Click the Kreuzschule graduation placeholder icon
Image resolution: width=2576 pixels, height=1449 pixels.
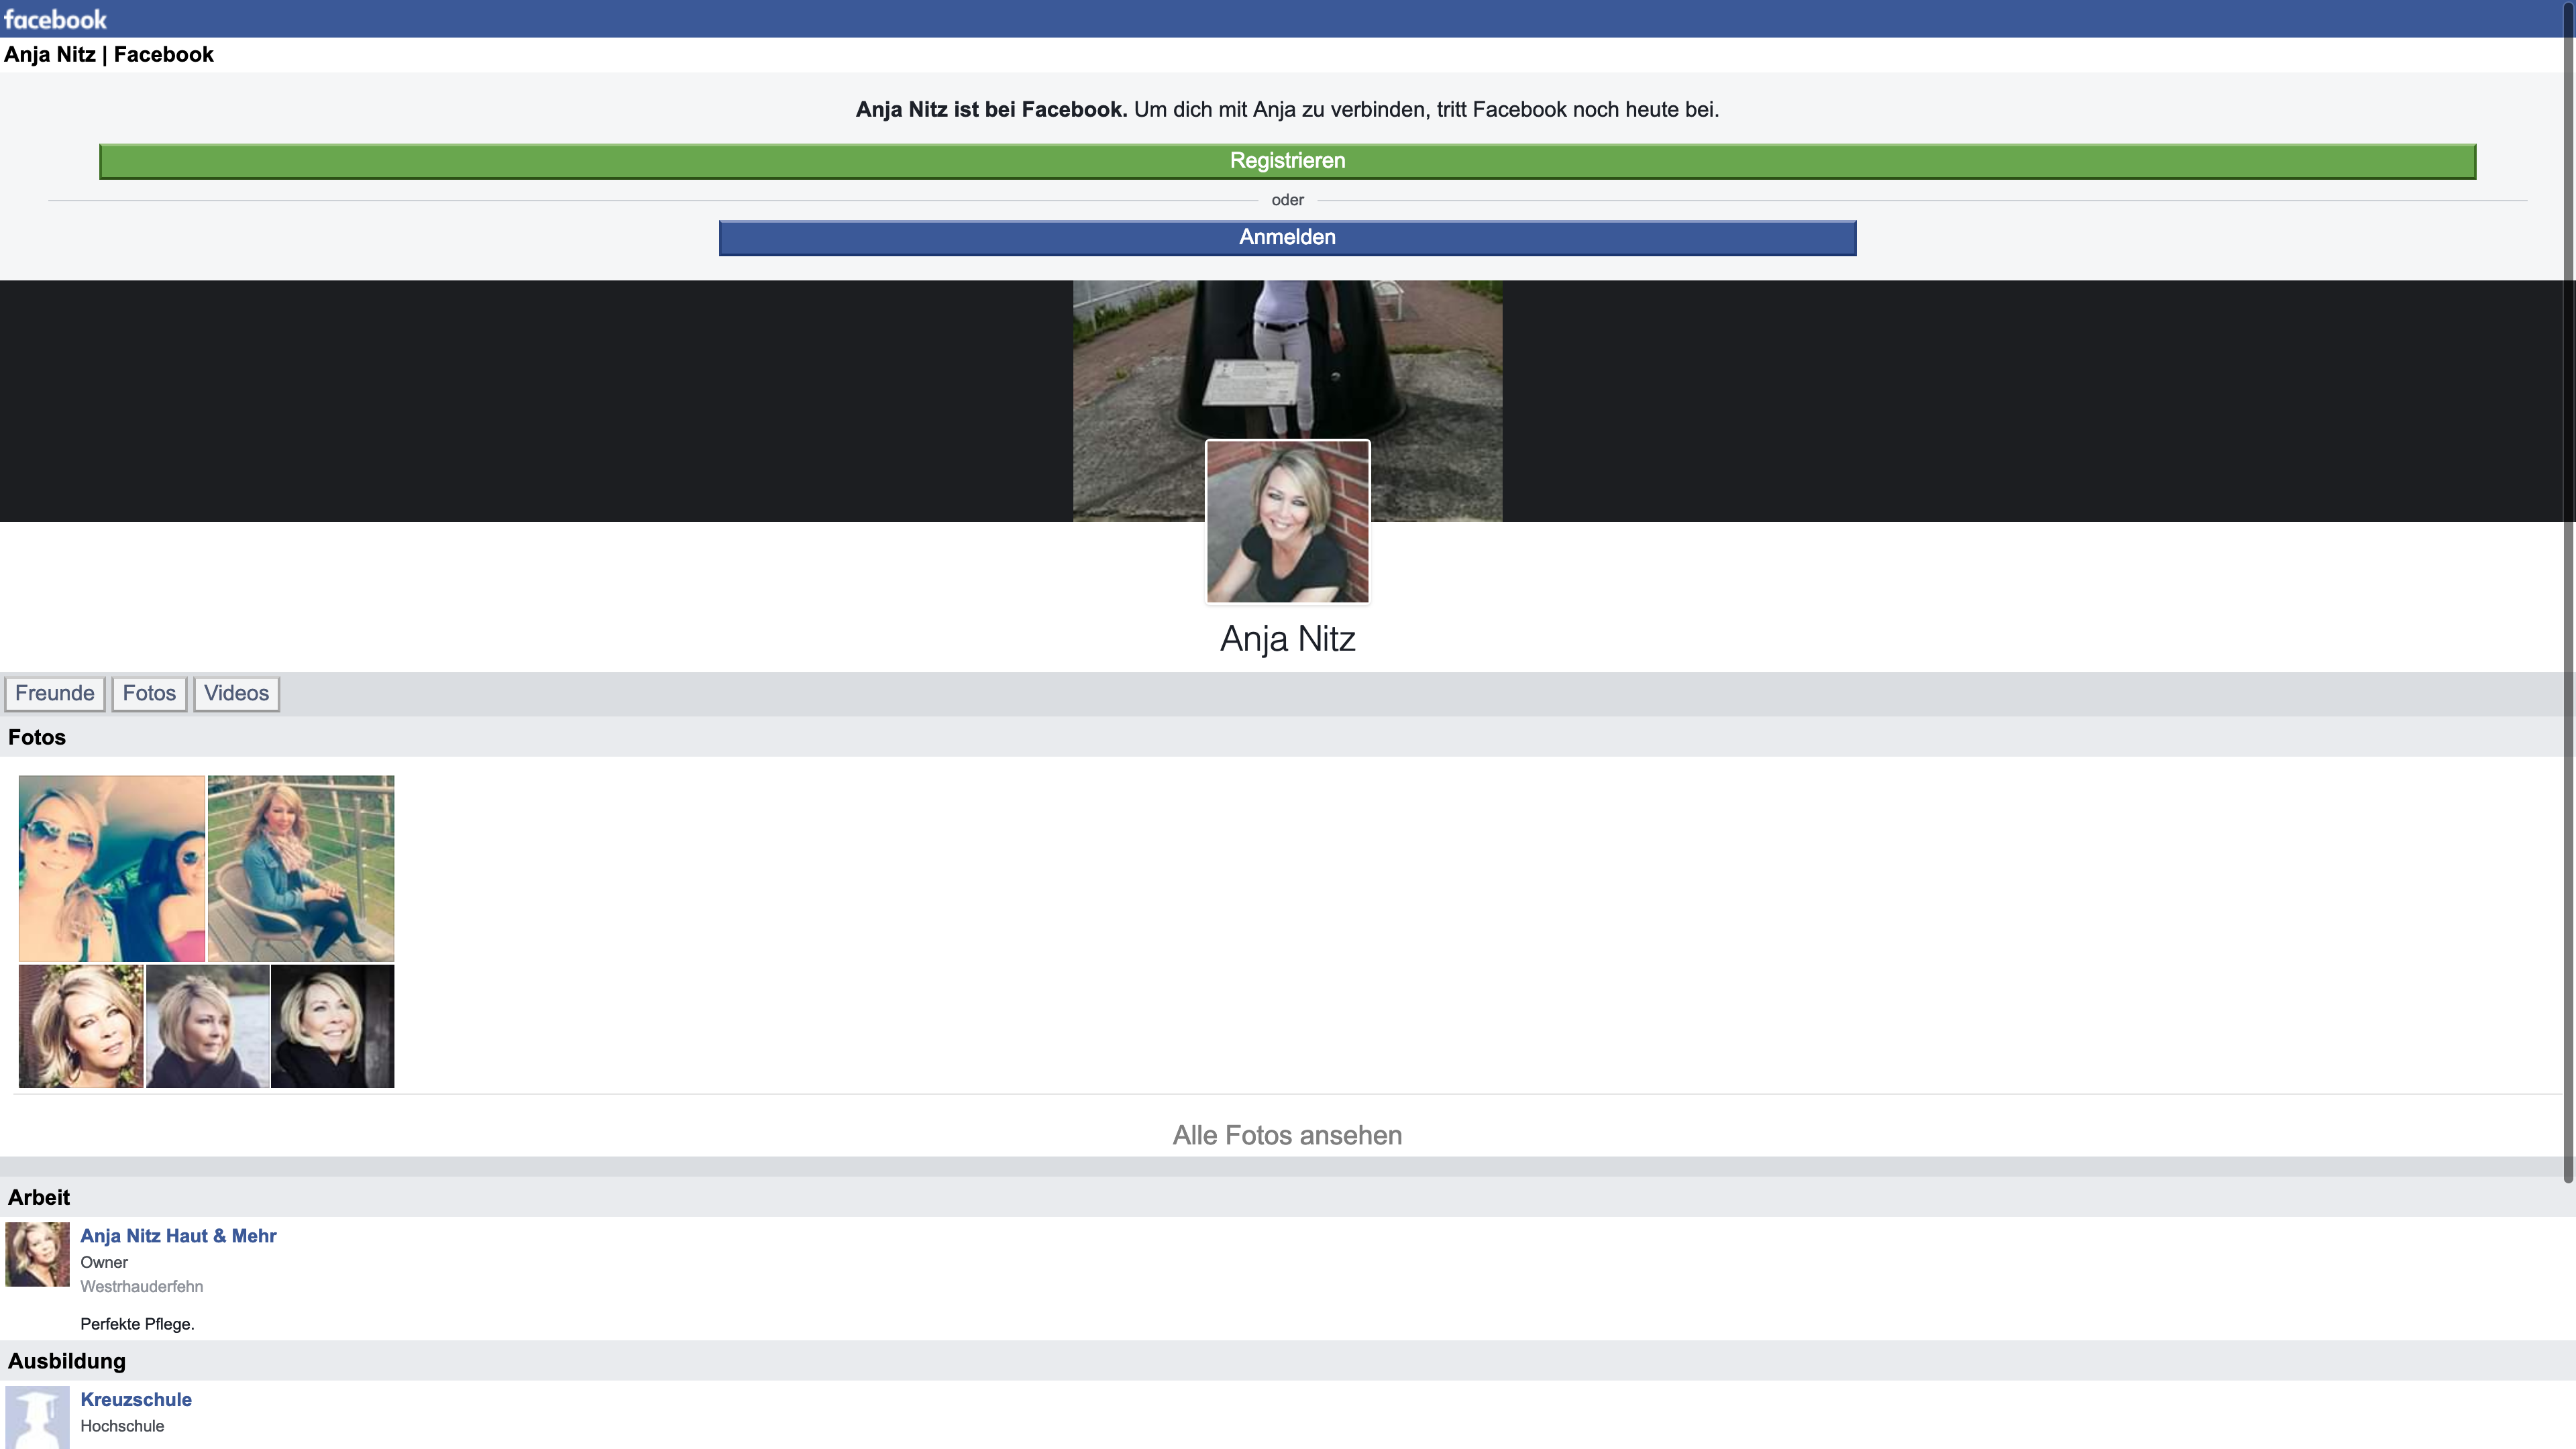[x=37, y=1417]
